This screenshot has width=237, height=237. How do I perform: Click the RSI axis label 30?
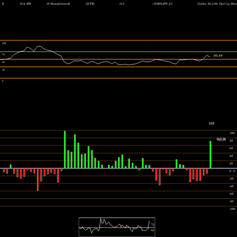3,70
